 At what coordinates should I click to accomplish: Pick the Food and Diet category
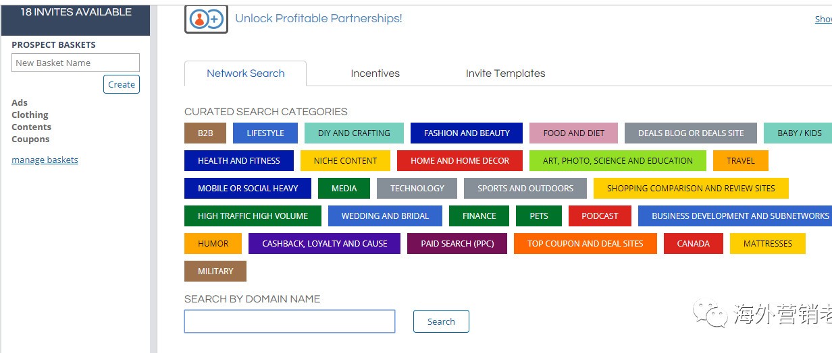coord(573,133)
